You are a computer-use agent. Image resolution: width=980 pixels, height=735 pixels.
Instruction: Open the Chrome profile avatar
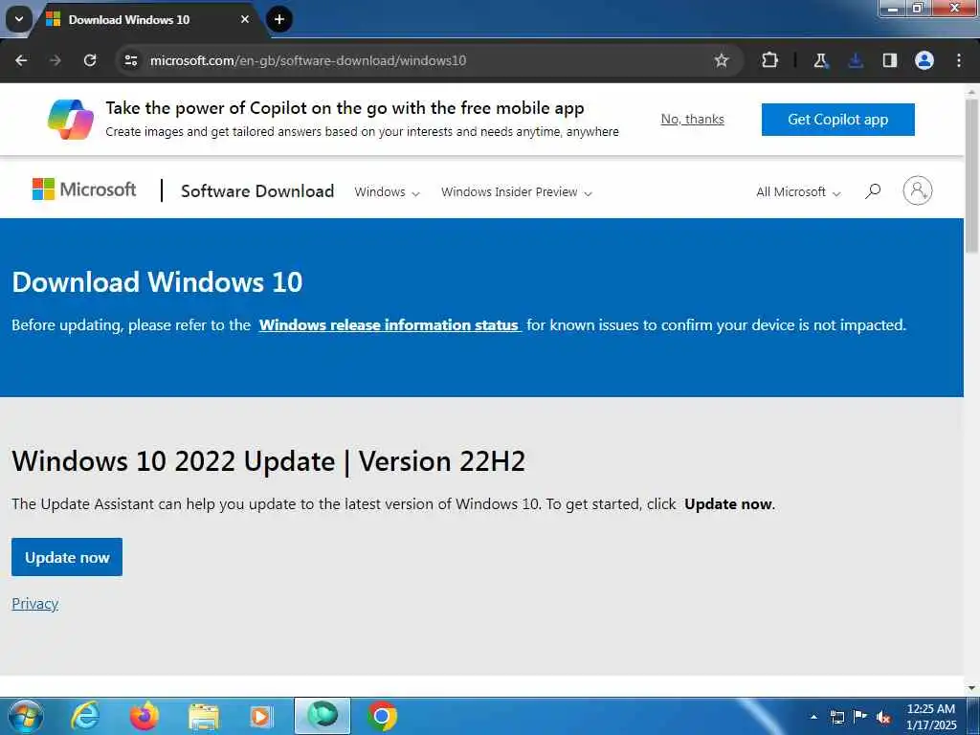coord(924,60)
